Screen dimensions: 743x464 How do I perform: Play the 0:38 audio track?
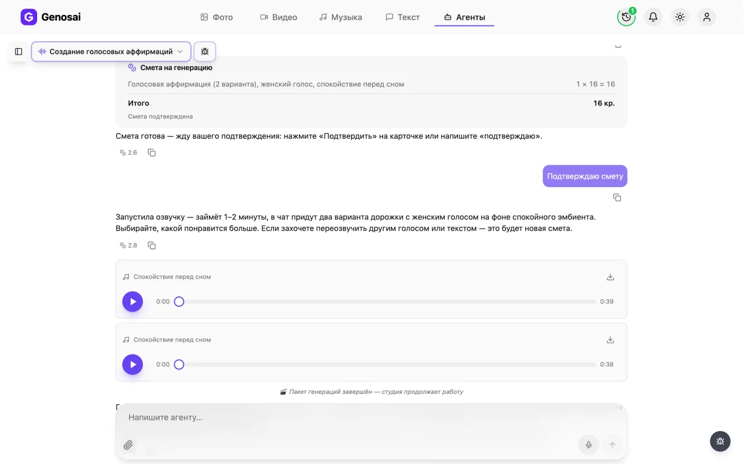point(132,364)
